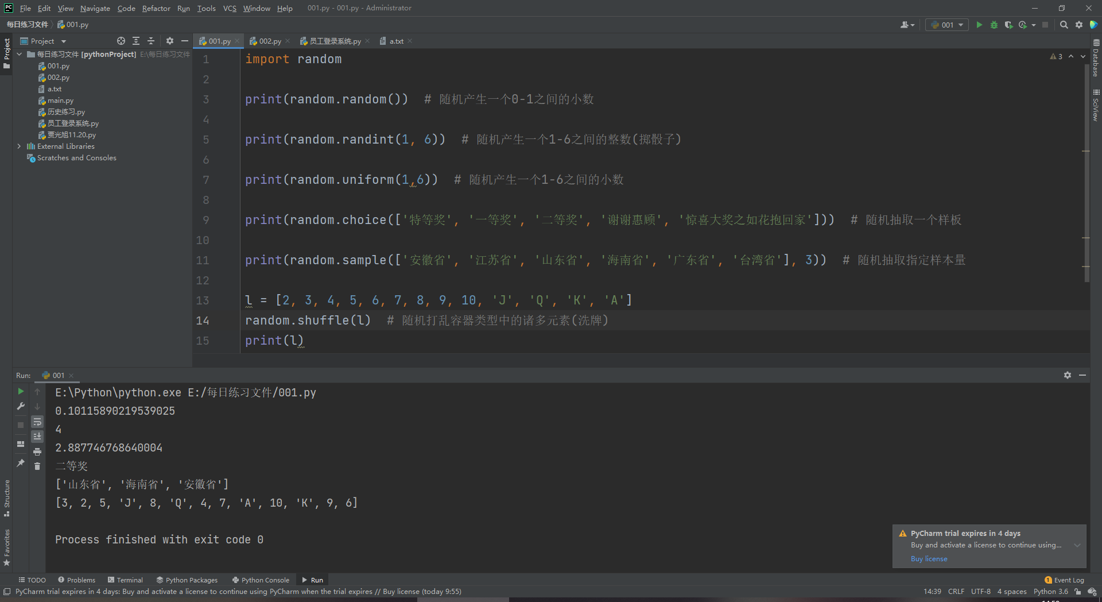Open the Project view dropdown
Viewport: 1102px width, 602px height.
click(44, 41)
